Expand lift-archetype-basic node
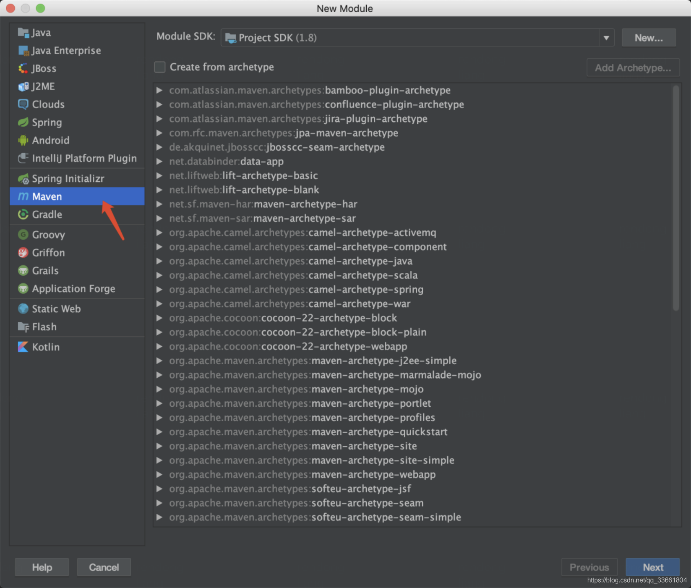 coord(159,176)
